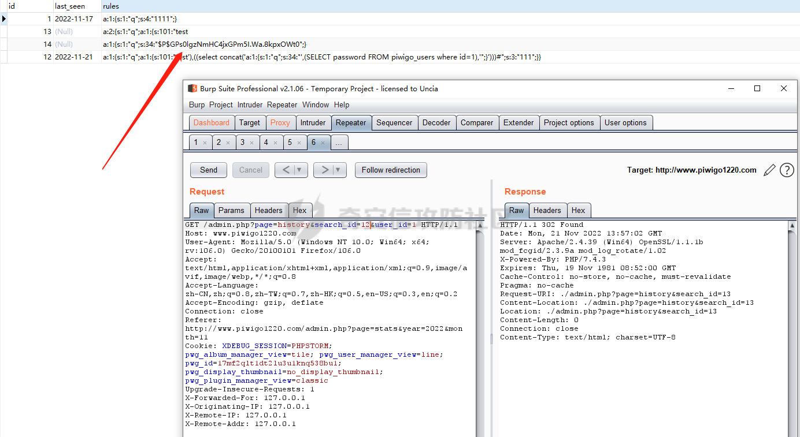Switch to the Extender tab
The image size is (800, 437).
coord(518,122)
